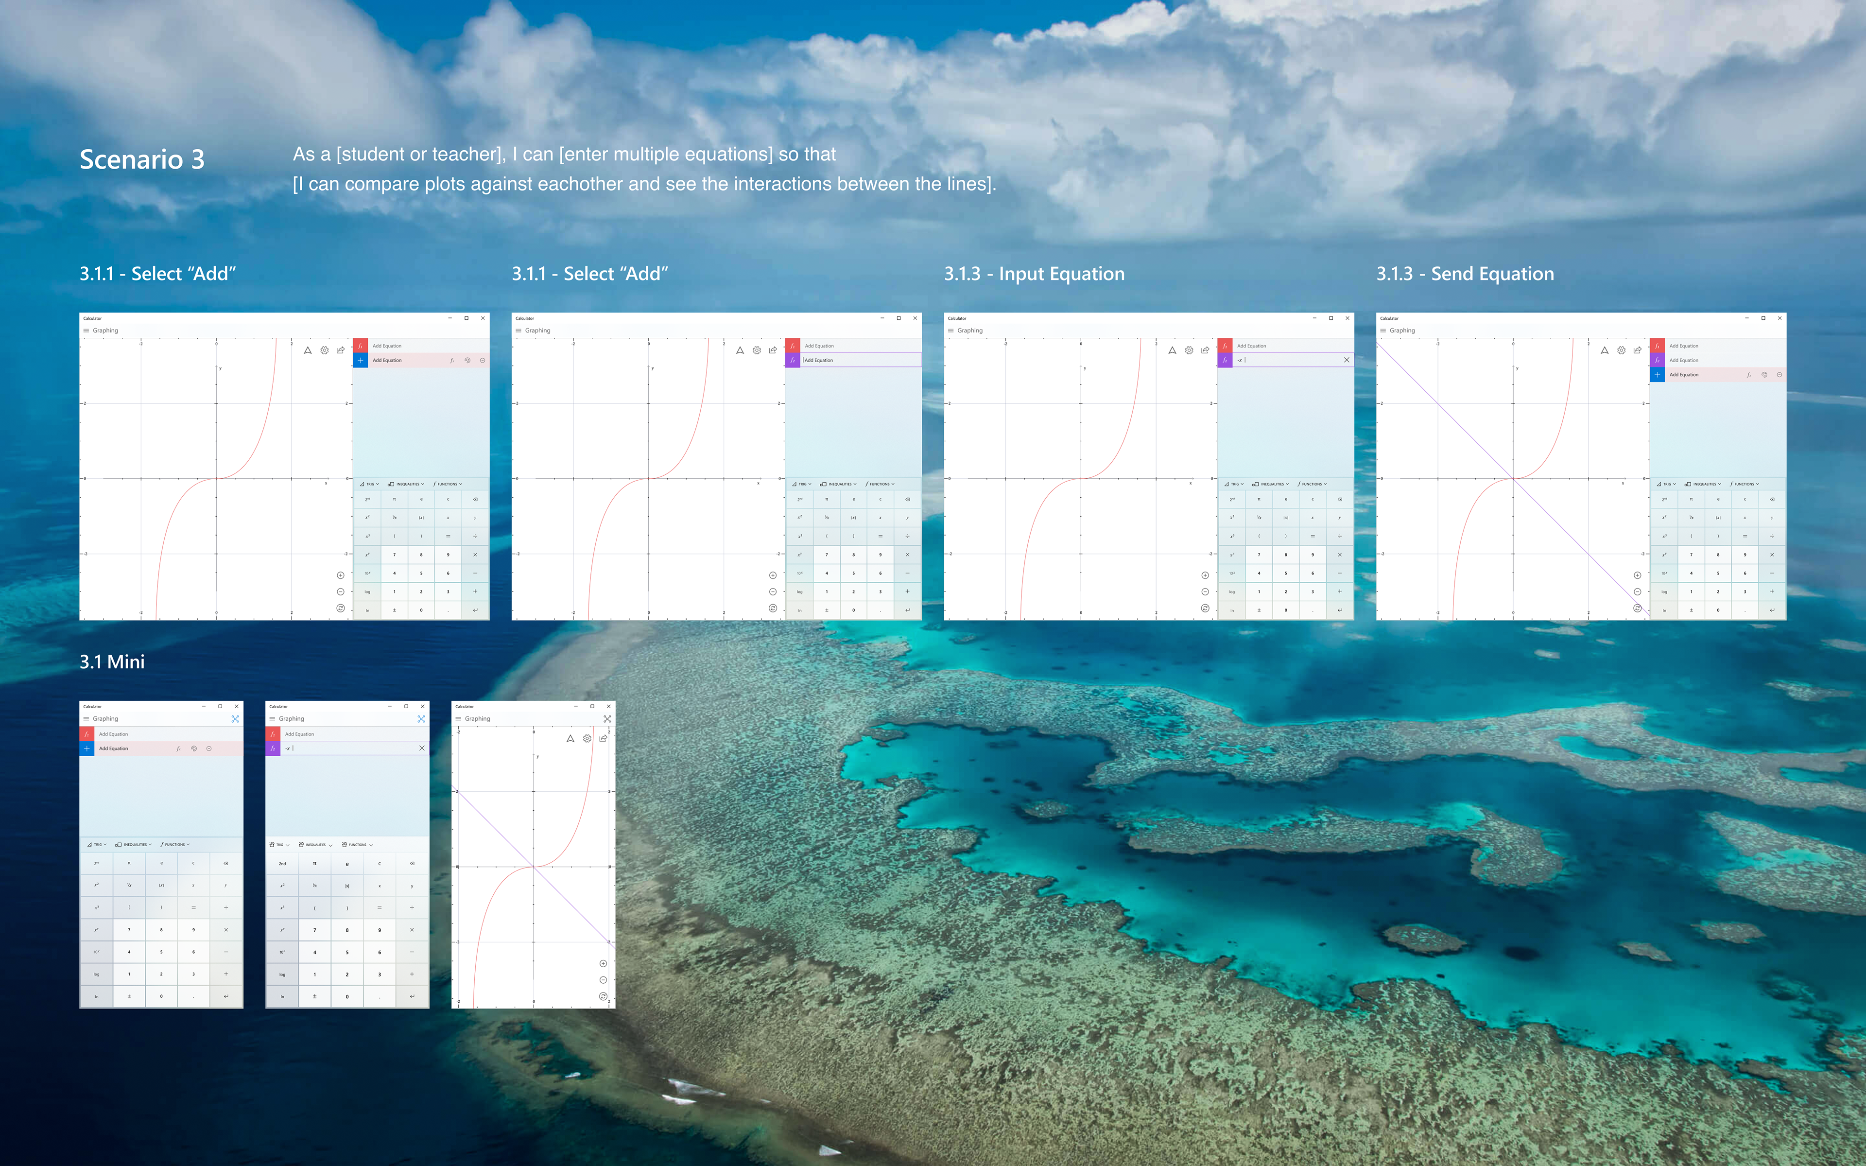Click blue plus button in Send Equation window
The height and width of the screenshot is (1166, 1866).
(1657, 375)
